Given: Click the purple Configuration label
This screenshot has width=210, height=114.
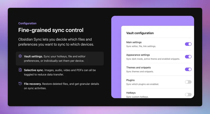Looking at the screenshot, I should tap(27, 23).
